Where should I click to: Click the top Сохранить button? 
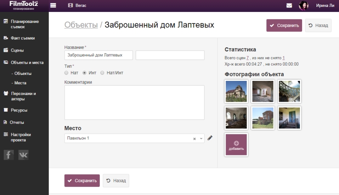pyautogui.click(x=284, y=26)
